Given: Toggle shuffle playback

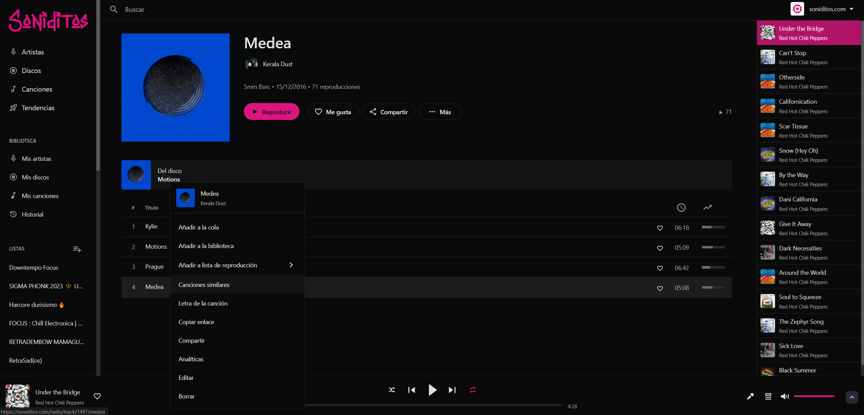Looking at the screenshot, I should 392,390.
